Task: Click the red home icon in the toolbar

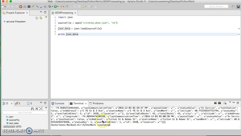Action: point(21,7)
